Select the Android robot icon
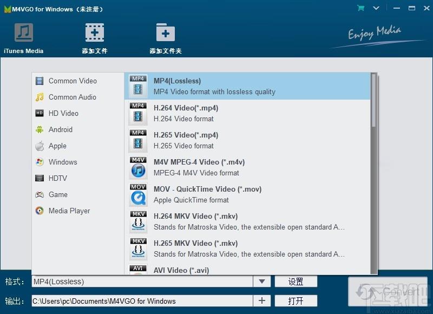 click(40, 129)
